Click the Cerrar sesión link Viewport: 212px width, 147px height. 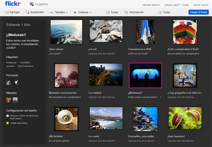(201, 5)
